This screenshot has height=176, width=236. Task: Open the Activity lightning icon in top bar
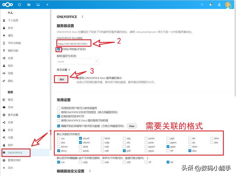[x=47, y=4]
